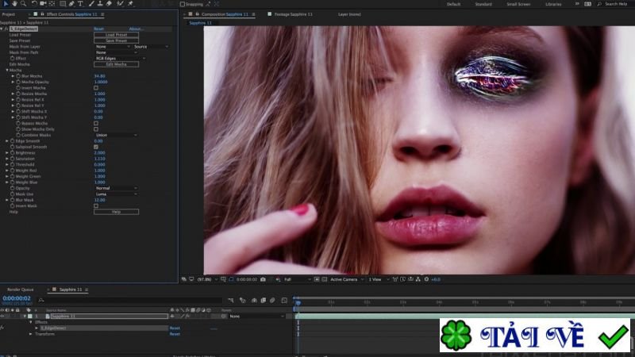Open the Render Queue tab
The height and width of the screenshot is (357, 635).
[x=20, y=290]
